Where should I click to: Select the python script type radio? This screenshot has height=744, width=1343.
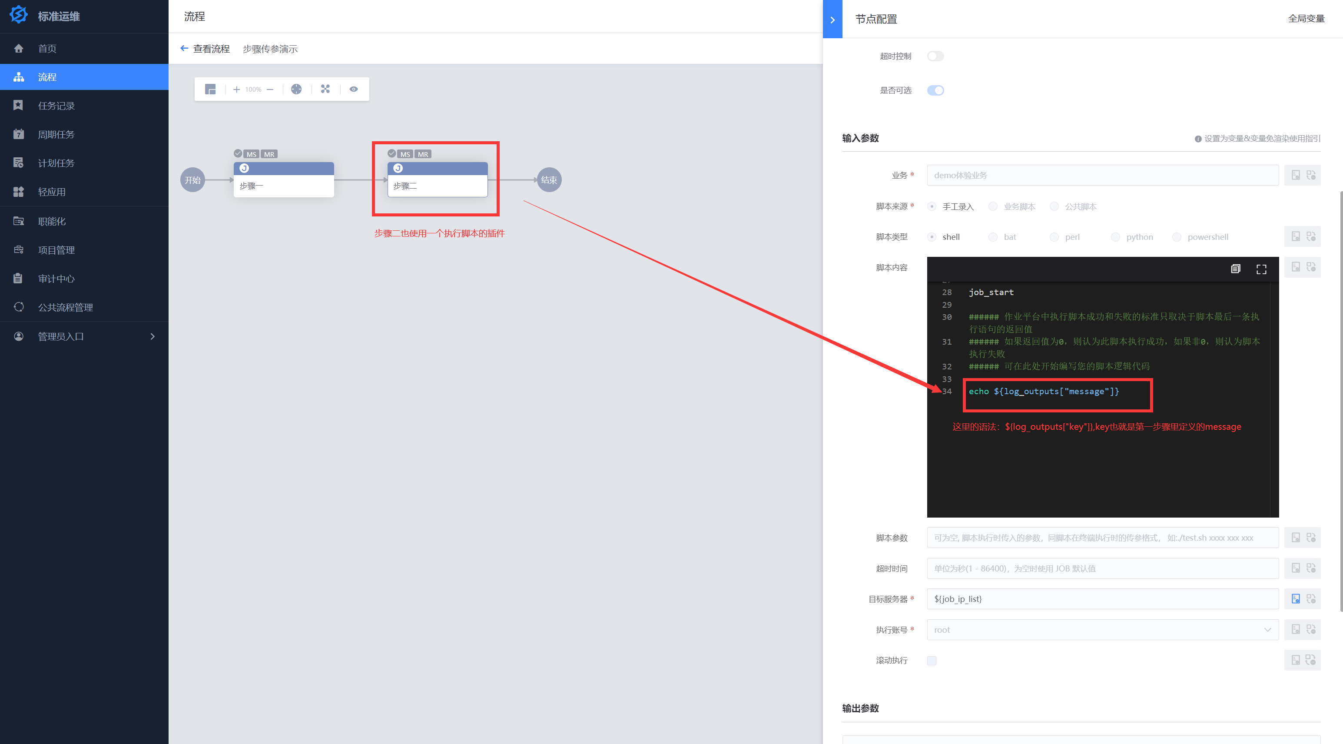click(x=1115, y=237)
